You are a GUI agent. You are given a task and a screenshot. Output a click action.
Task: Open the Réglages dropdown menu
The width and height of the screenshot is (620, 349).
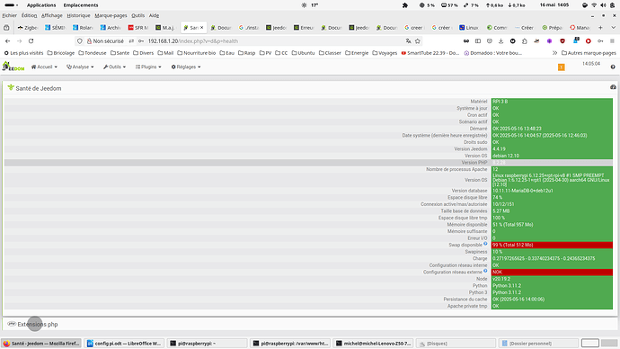186,67
